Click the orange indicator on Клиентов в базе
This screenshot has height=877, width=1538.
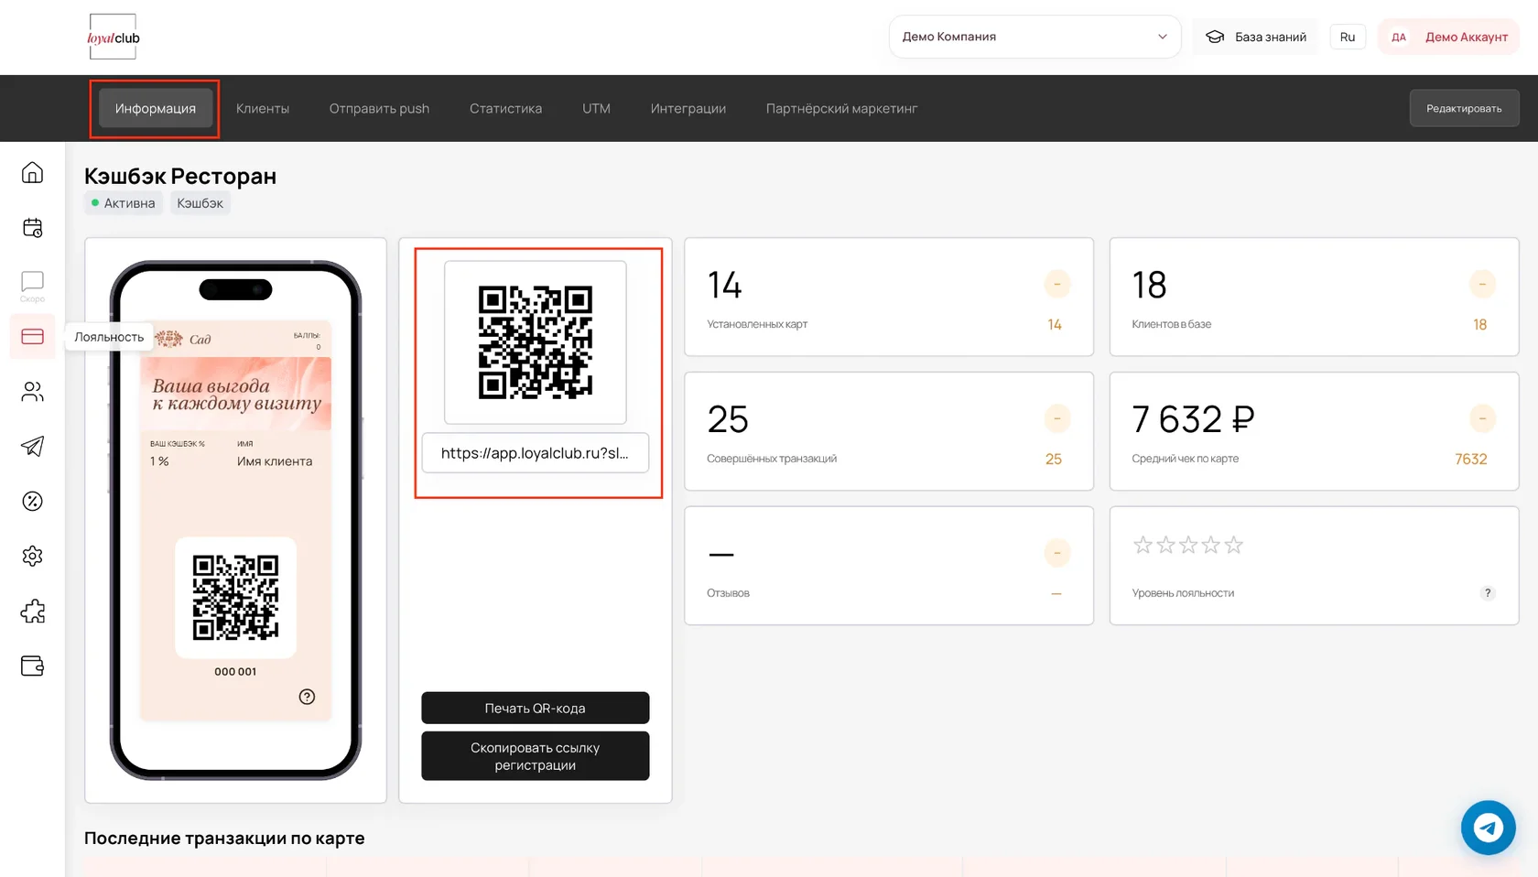(1481, 284)
